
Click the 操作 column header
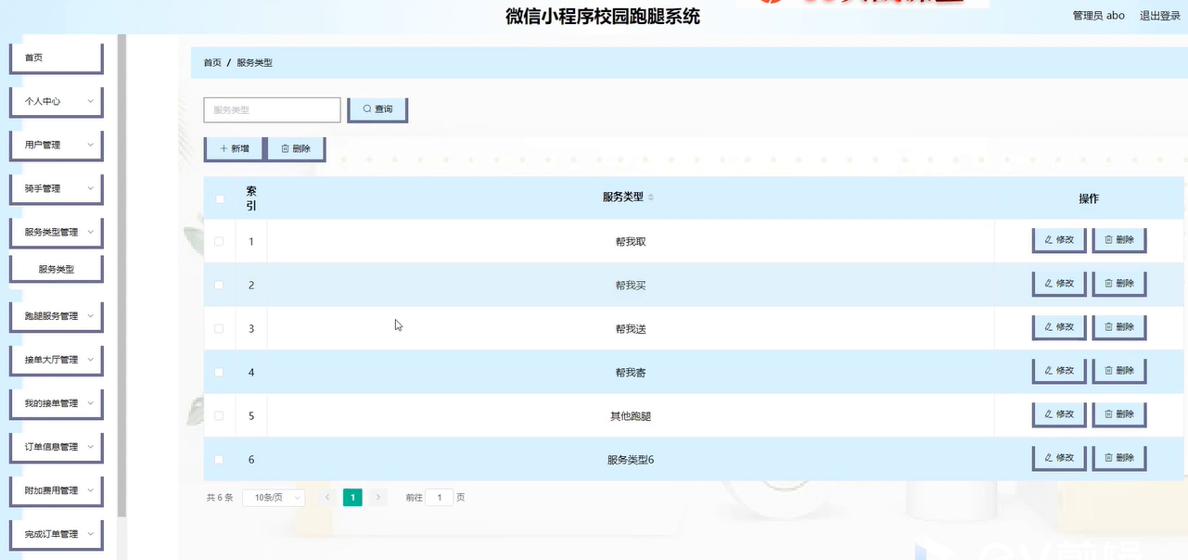point(1089,198)
